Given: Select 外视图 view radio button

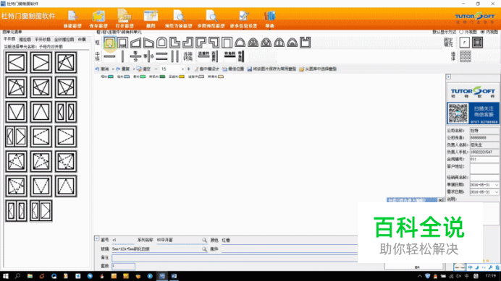Looking at the screenshot, I should click(461, 32).
